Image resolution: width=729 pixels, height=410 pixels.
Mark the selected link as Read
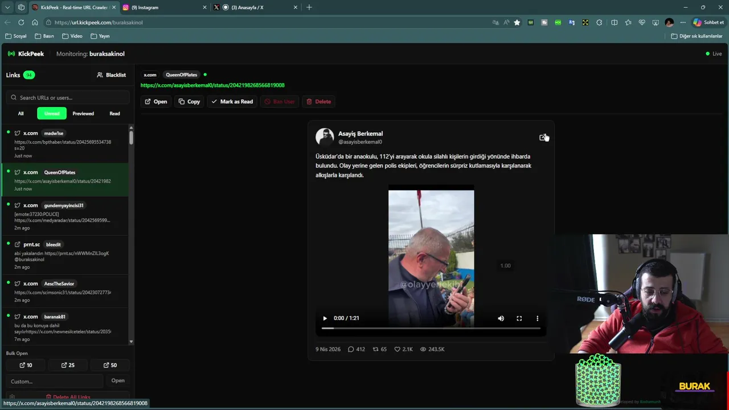pos(232,101)
